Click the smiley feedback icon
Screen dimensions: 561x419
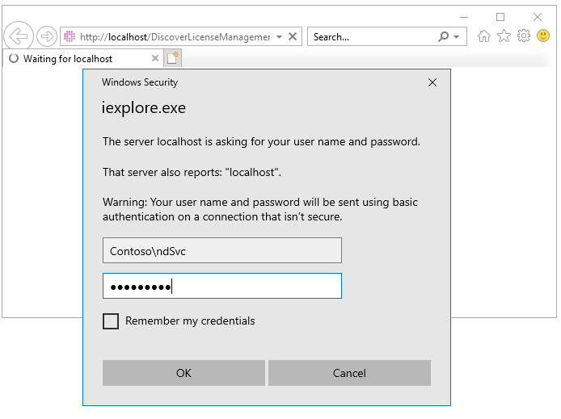[543, 36]
